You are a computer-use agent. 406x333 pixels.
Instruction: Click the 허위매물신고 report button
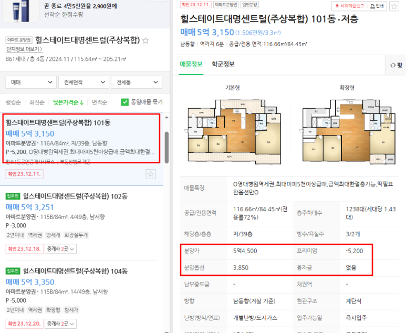350,6
